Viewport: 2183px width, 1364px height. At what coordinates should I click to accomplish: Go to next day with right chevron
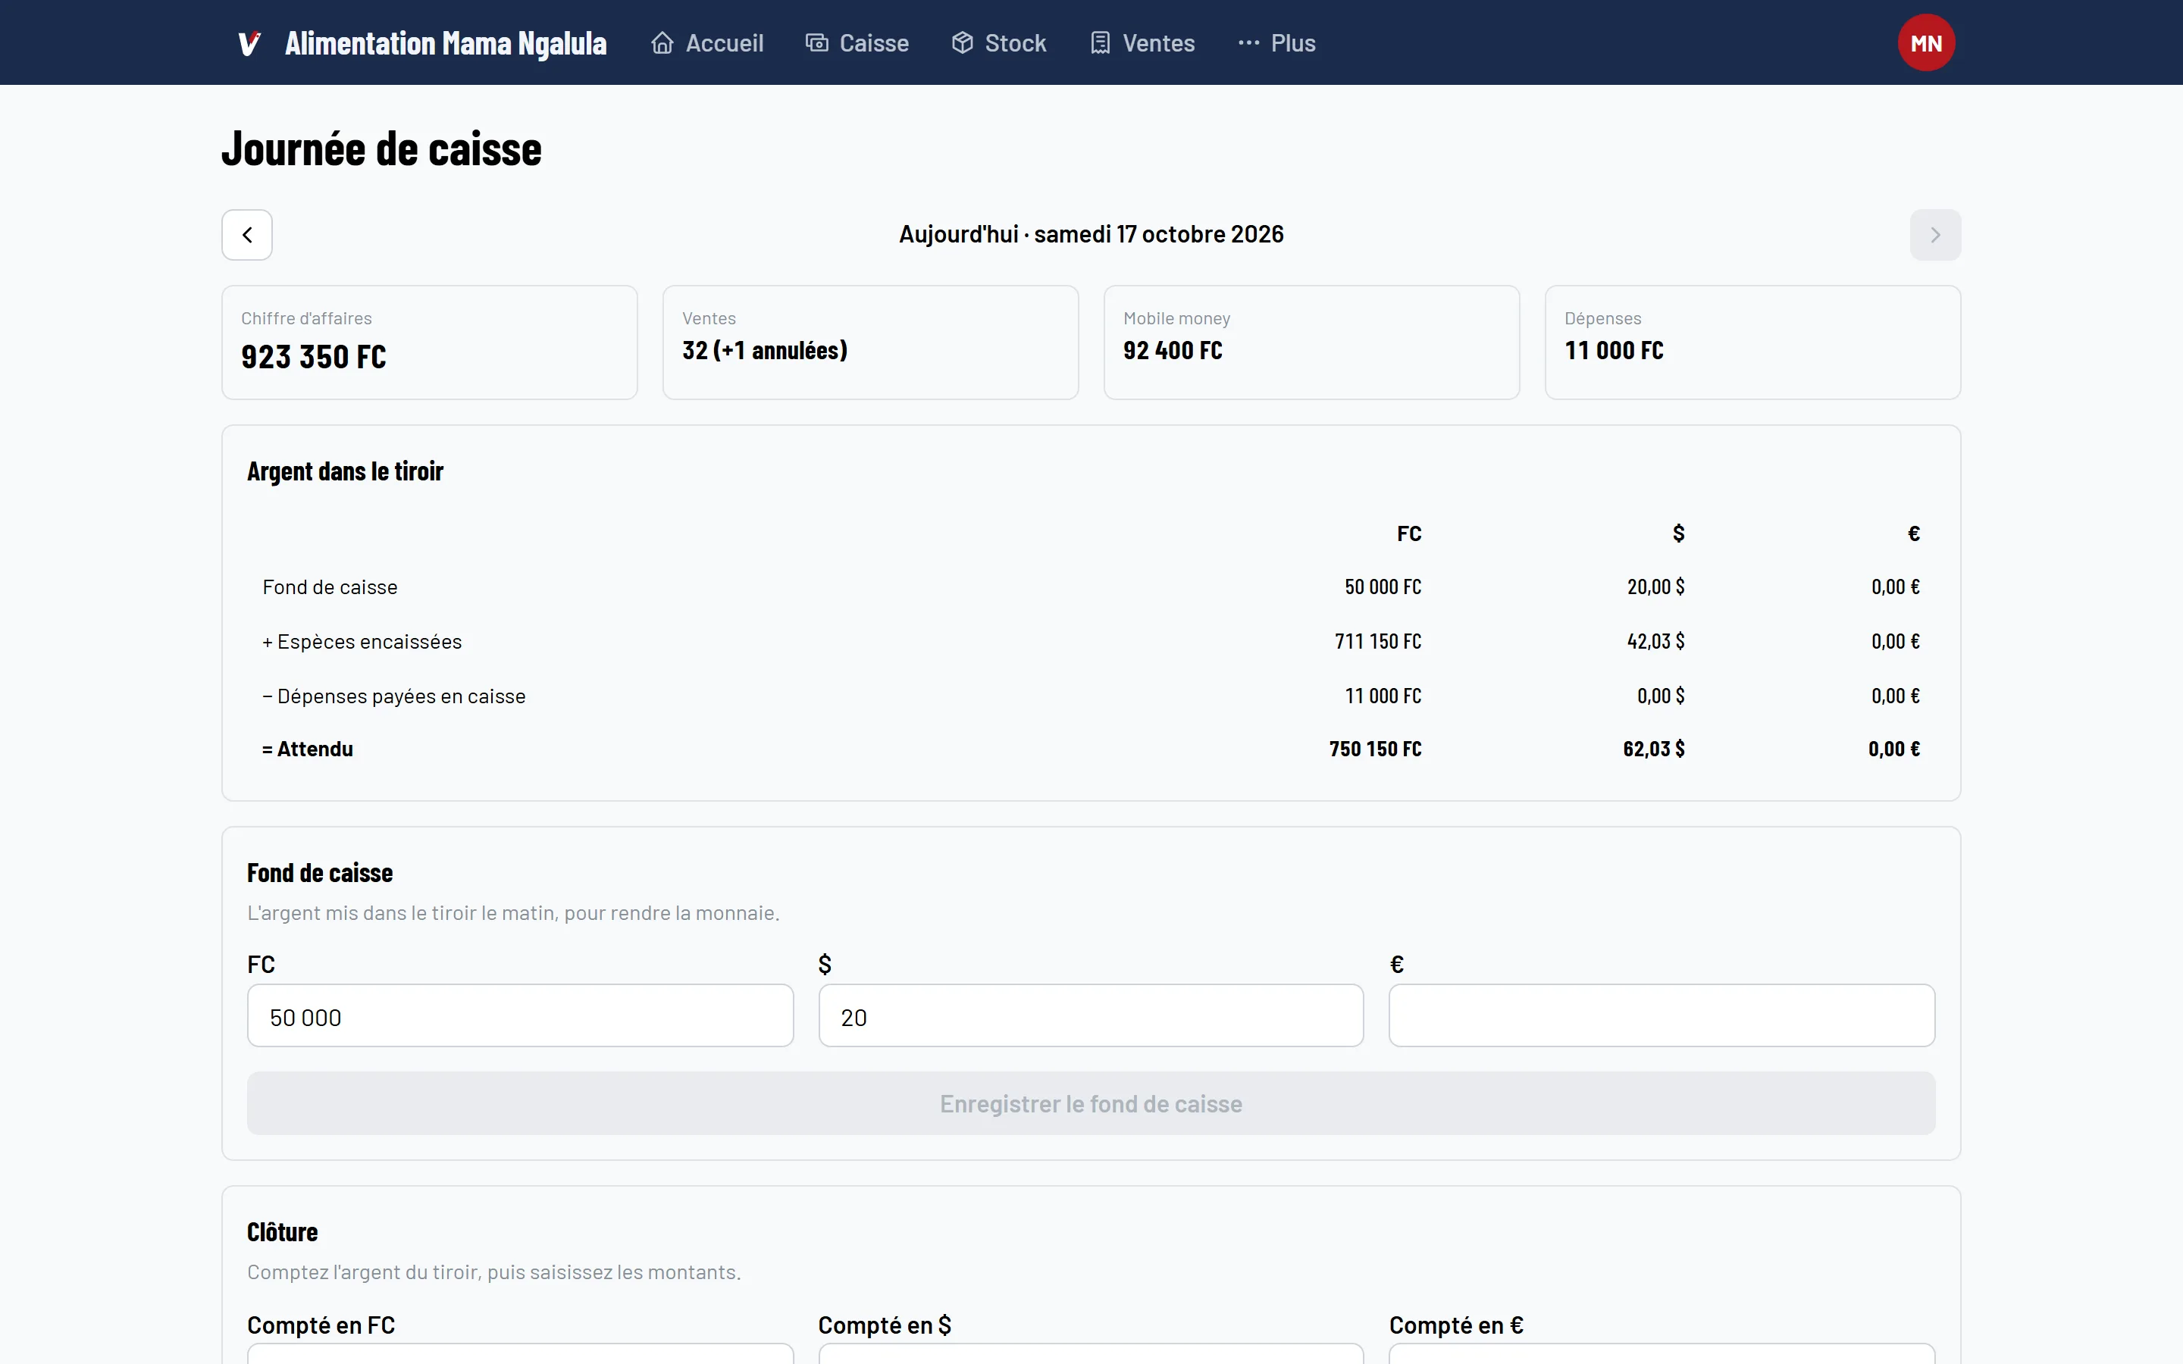[x=1935, y=235]
